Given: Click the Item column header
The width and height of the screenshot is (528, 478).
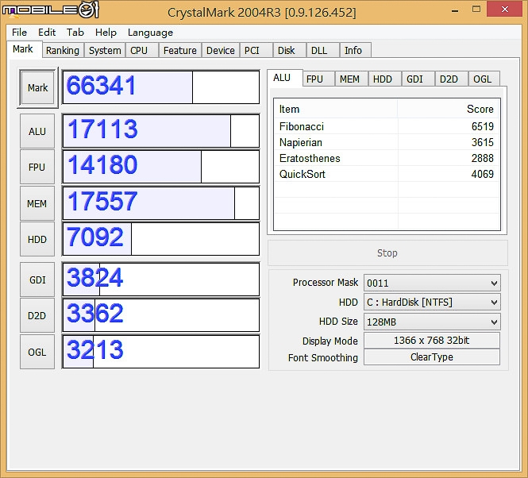Looking at the screenshot, I should (x=336, y=109).
